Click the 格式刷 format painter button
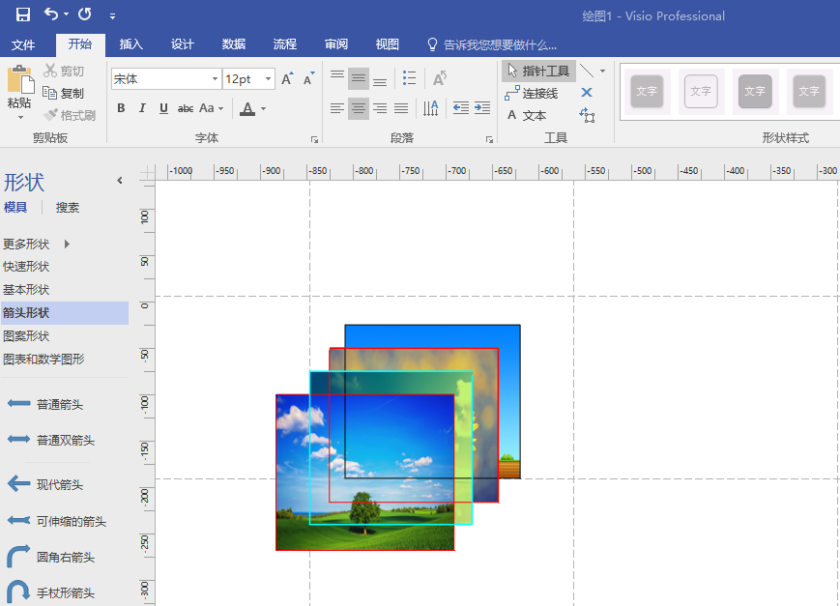 (70, 115)
